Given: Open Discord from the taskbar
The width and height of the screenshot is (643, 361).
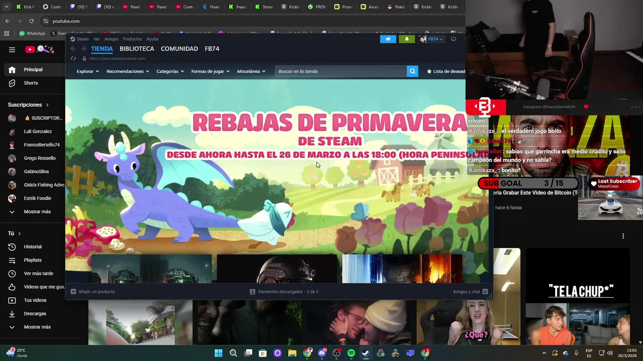Looking at the screenshot, I should point(322,353).
